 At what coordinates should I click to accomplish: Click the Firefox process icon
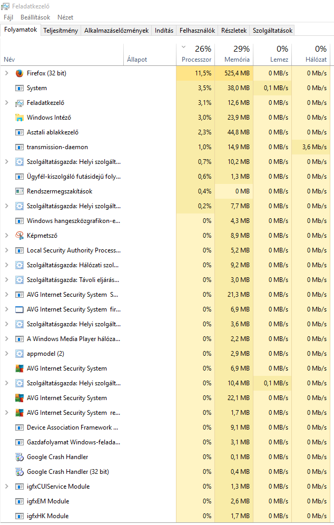(x=19, y=73)
